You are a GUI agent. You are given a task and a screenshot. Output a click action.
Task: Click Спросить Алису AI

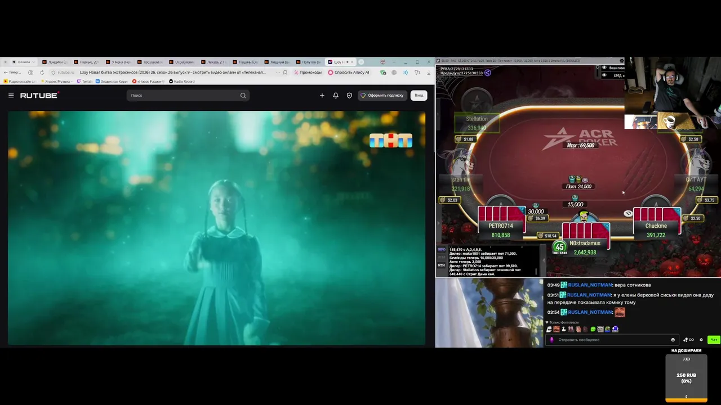click(349, 73)
